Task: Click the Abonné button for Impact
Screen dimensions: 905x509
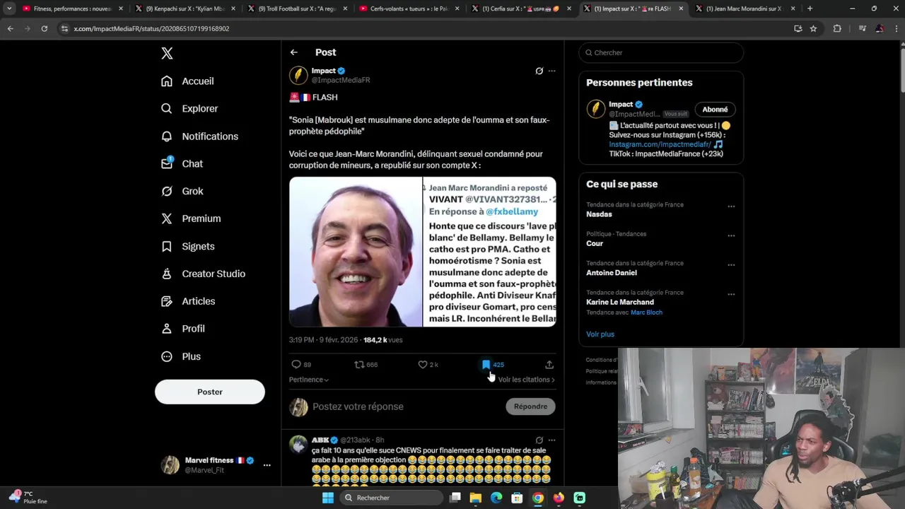Action: (x=715, y=110)
